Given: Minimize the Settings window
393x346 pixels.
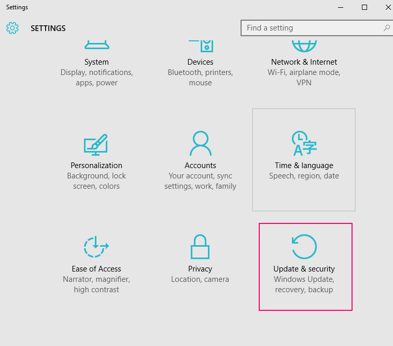Looking at the screenshot, I should (x=341, y=7).
